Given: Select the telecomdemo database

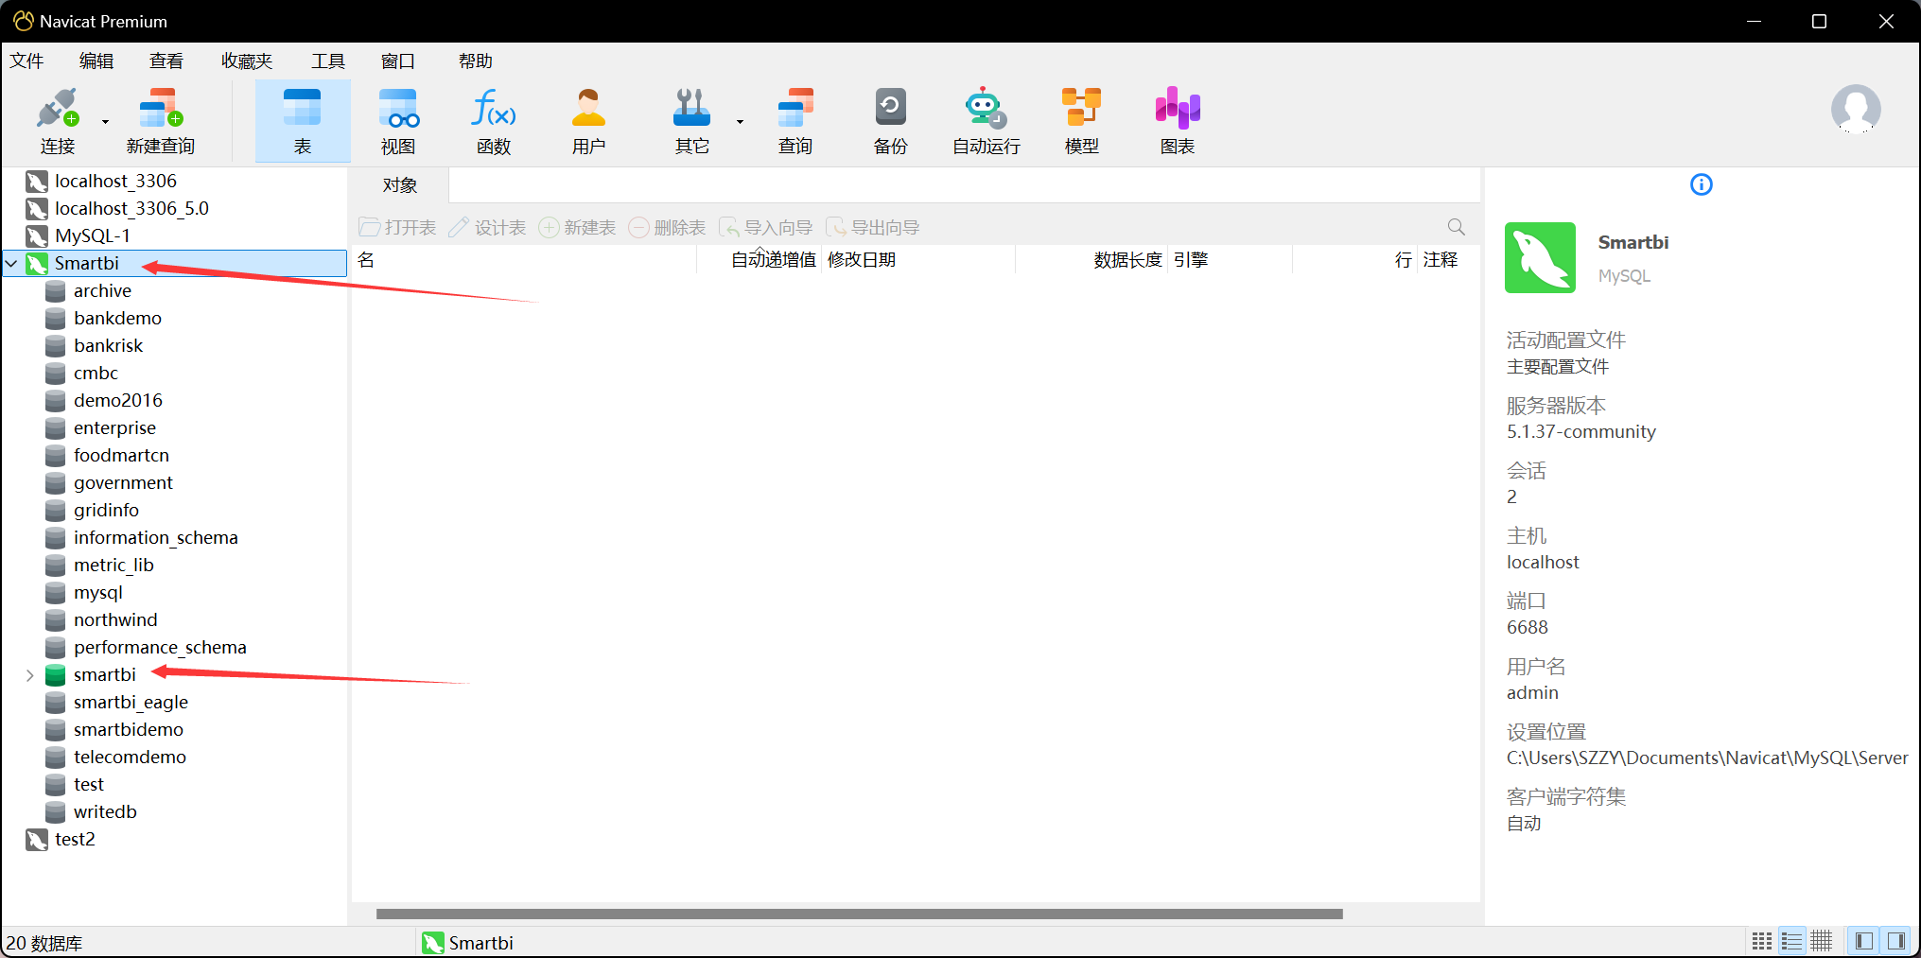Looking at the screenshot, I should tap(130, 757).
